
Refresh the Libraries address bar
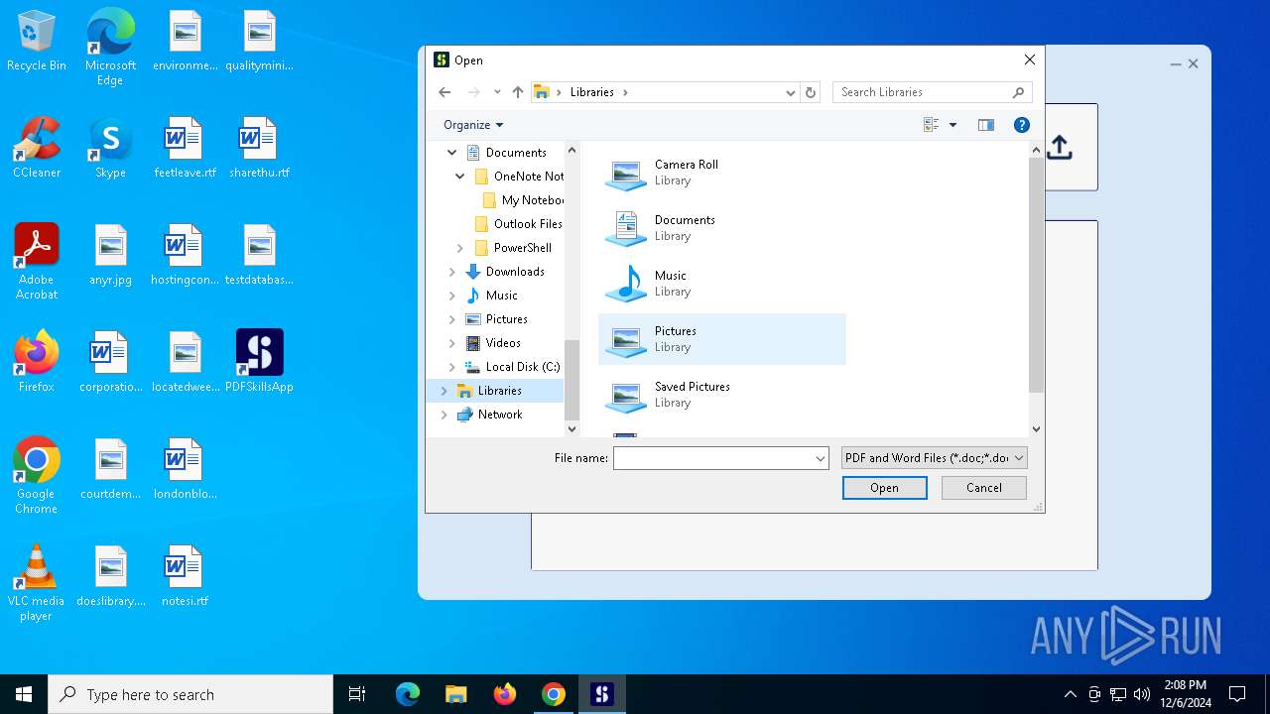(811, 92)
